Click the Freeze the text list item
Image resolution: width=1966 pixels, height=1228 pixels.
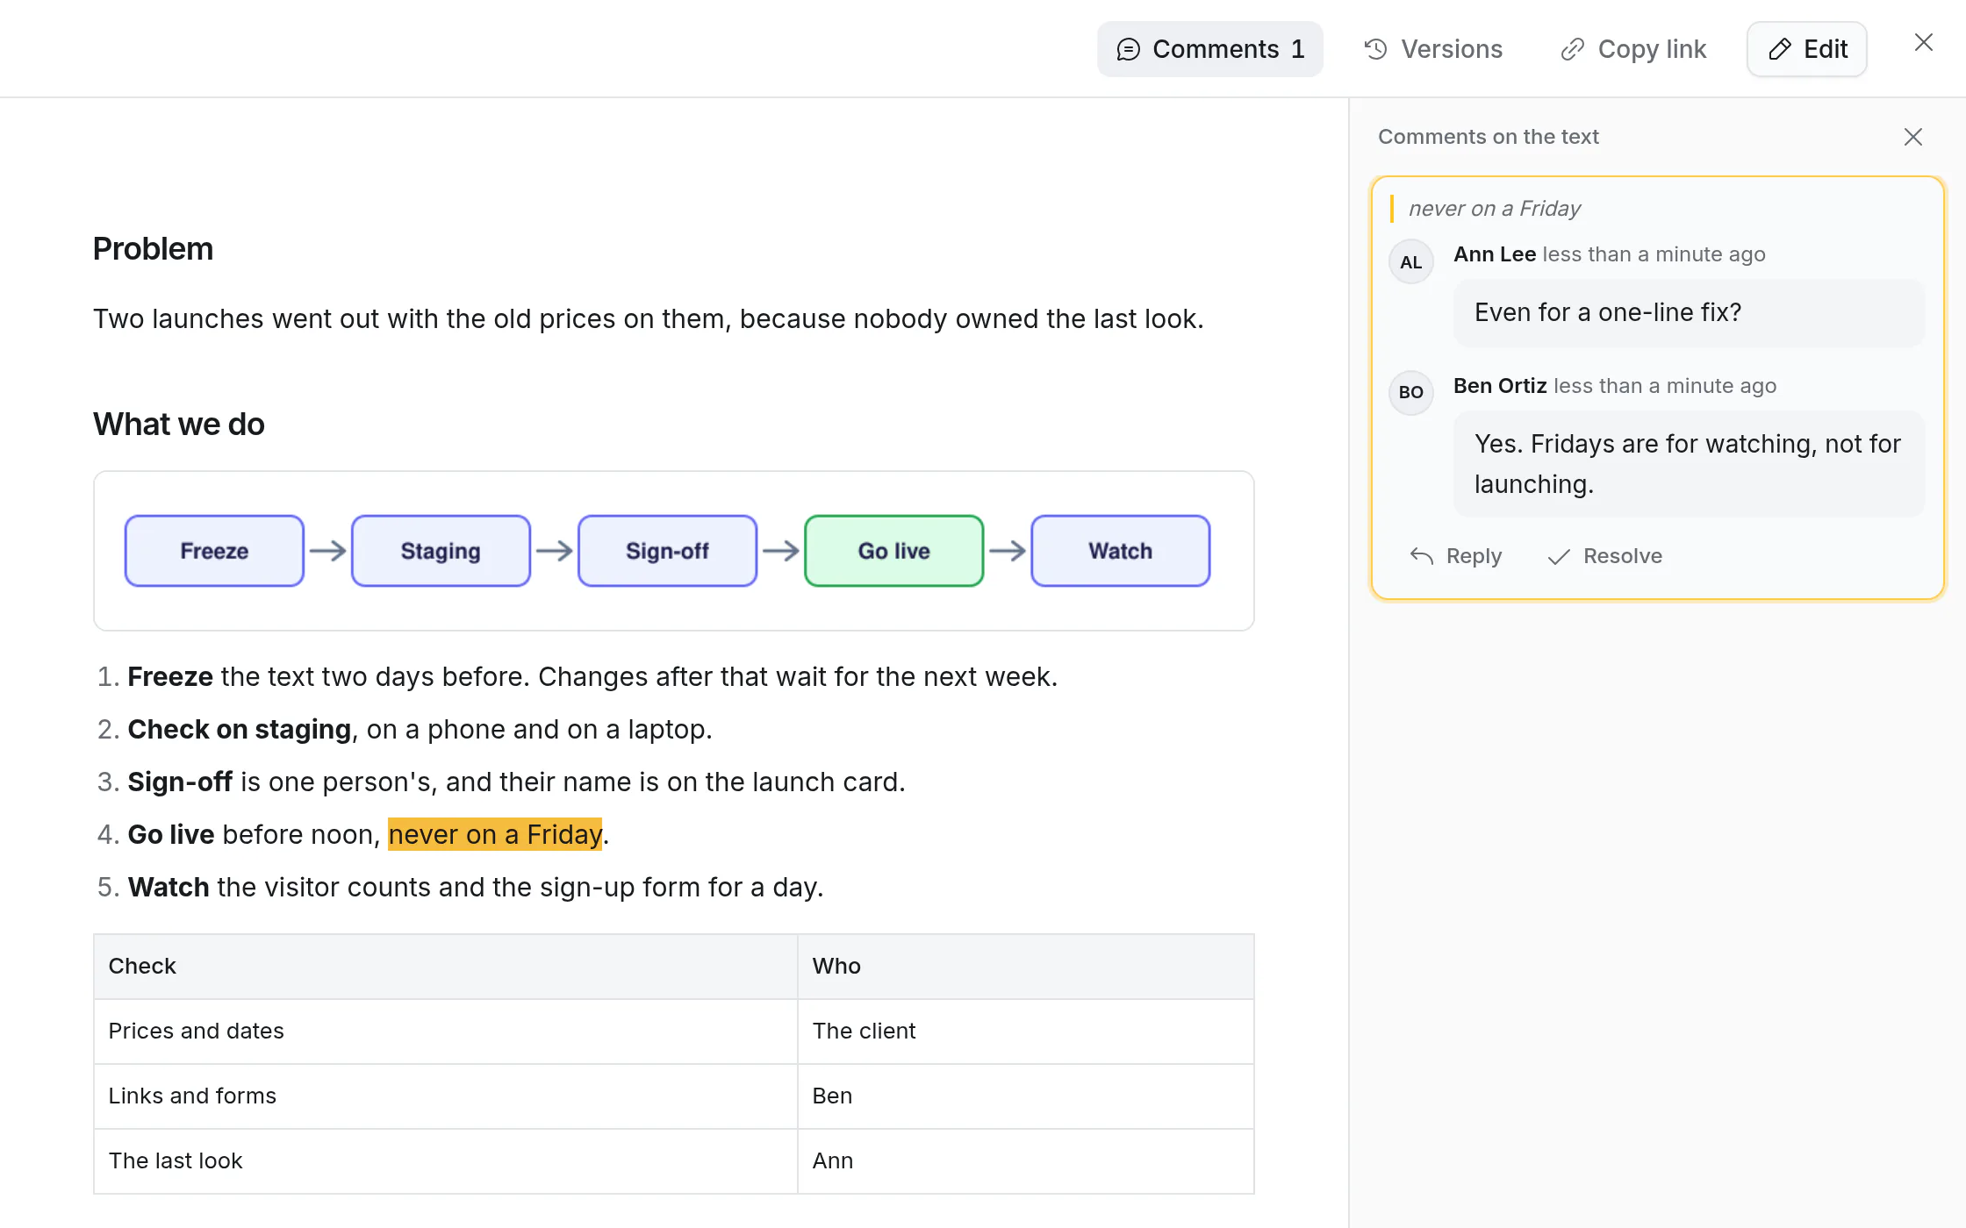592,677
